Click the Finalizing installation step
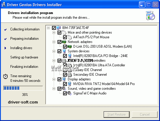 point(24,67)
